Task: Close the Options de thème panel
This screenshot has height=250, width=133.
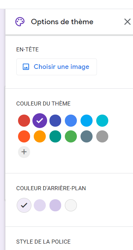Action: click(127, 22)
